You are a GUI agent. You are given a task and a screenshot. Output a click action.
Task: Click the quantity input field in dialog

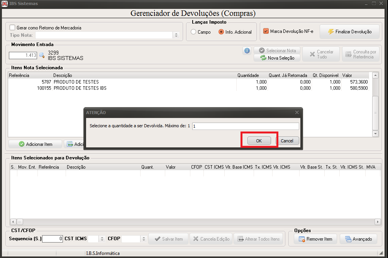[x=246, y=126]
